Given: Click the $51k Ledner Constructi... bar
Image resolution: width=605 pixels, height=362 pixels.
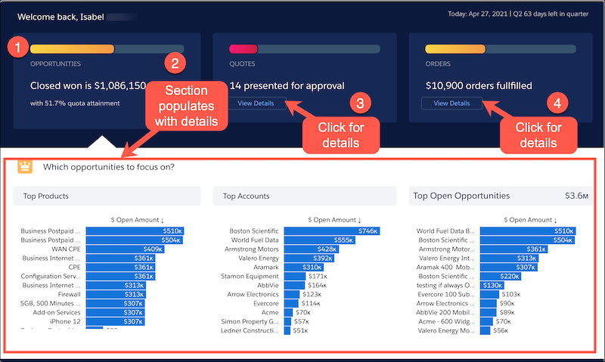Looking at the screenshot, I should pyautogui.click(x=287, y=331).
